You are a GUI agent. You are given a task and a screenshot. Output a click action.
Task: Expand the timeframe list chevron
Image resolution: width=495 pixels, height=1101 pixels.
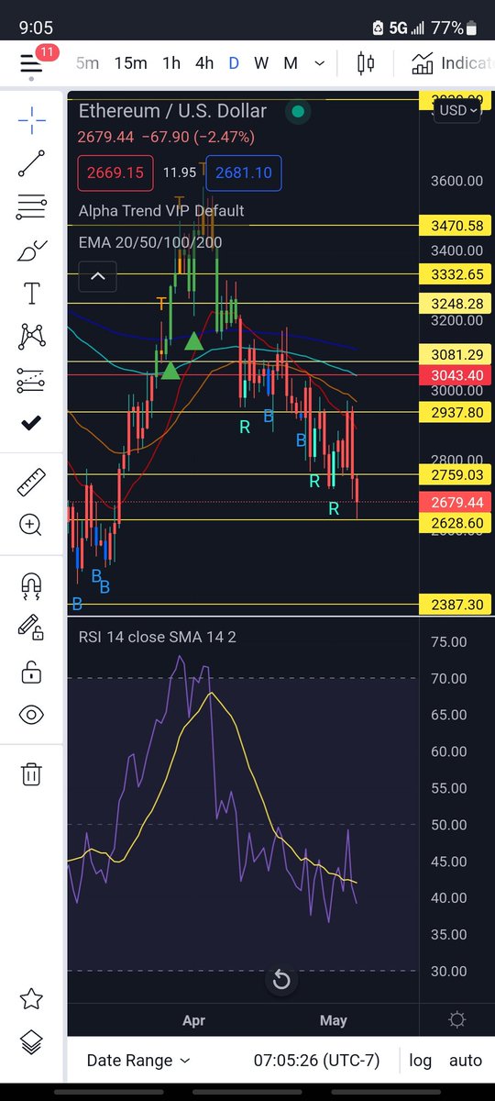point(319,63)
